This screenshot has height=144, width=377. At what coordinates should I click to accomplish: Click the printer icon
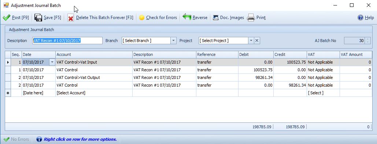coord(251,18)
